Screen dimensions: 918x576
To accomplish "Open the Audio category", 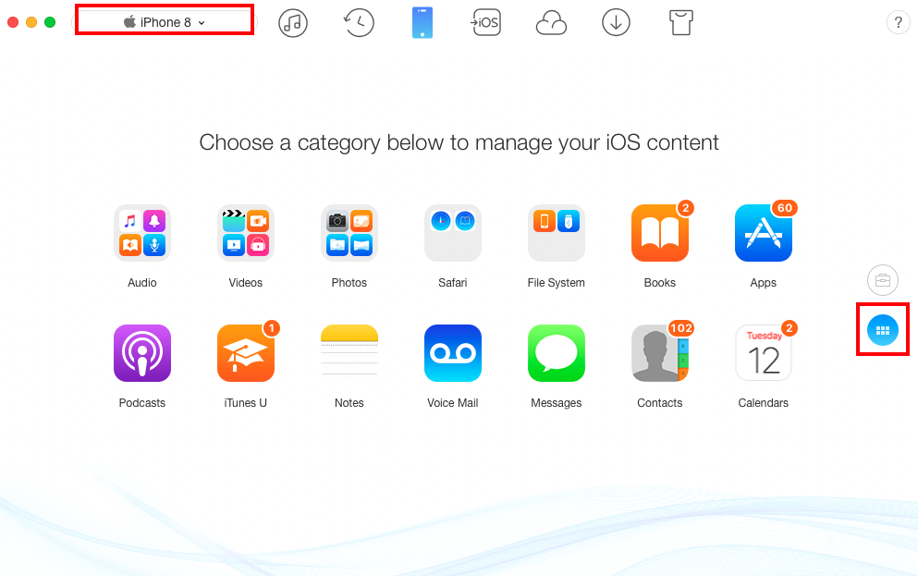I will 142,233.
